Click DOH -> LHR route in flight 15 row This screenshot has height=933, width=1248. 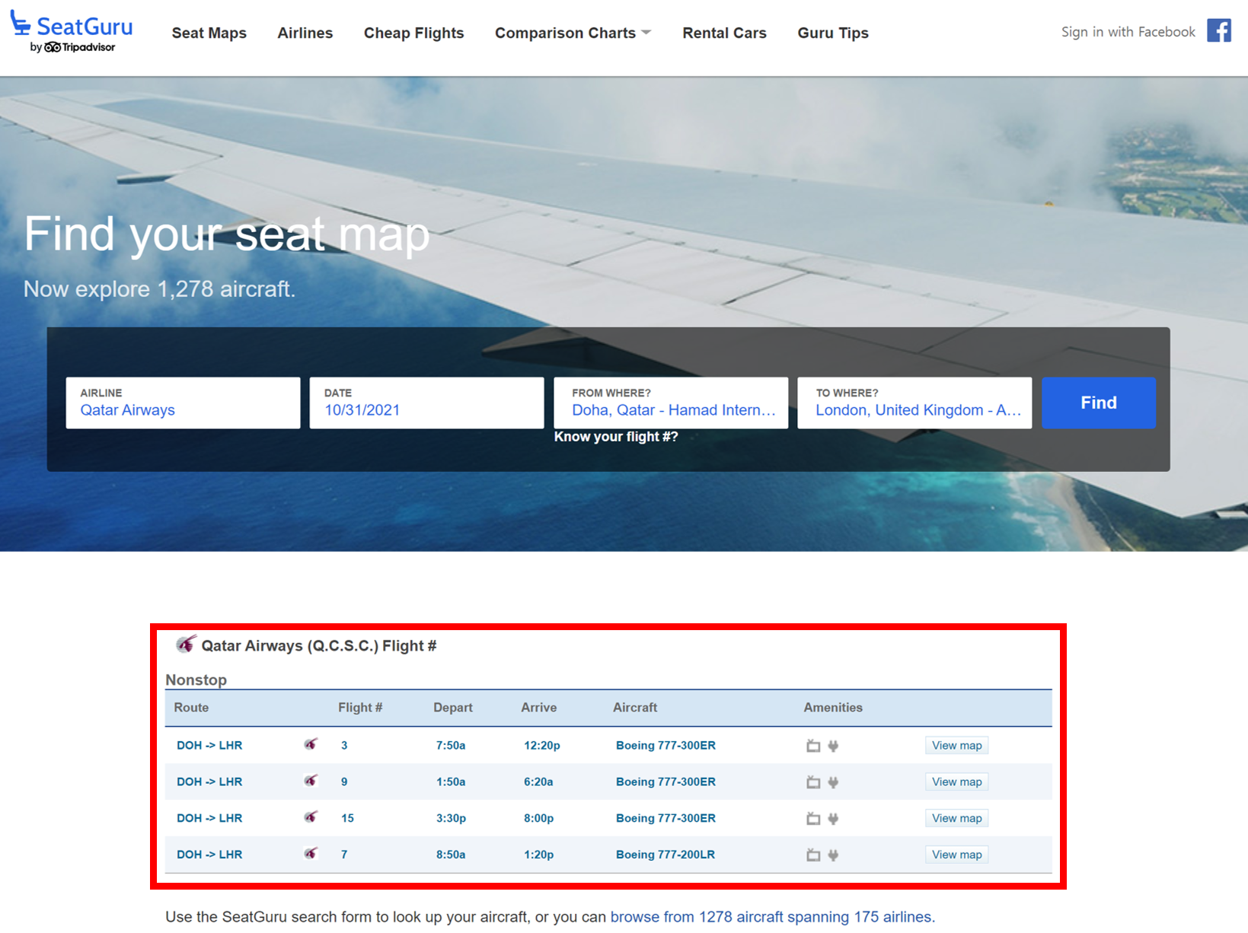coord(209,818)
